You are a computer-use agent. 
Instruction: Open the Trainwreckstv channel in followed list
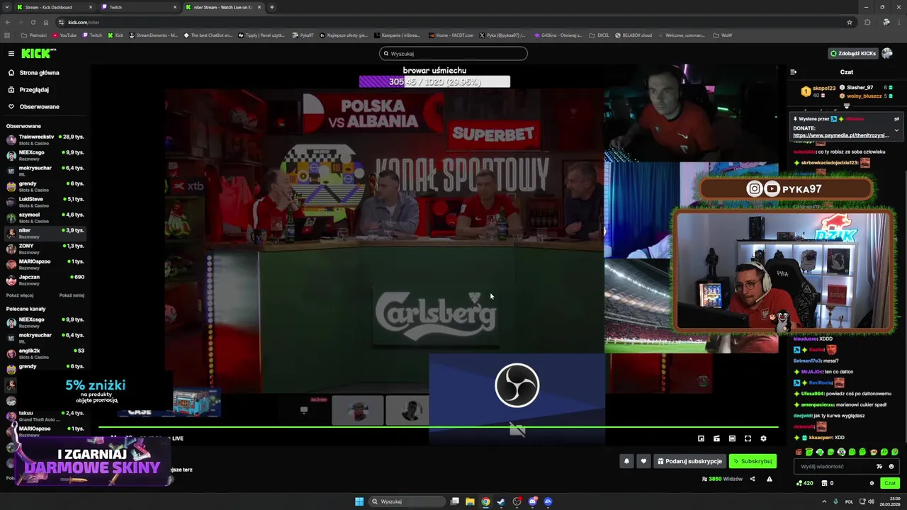pyautogui.click(x=45, y=140)
